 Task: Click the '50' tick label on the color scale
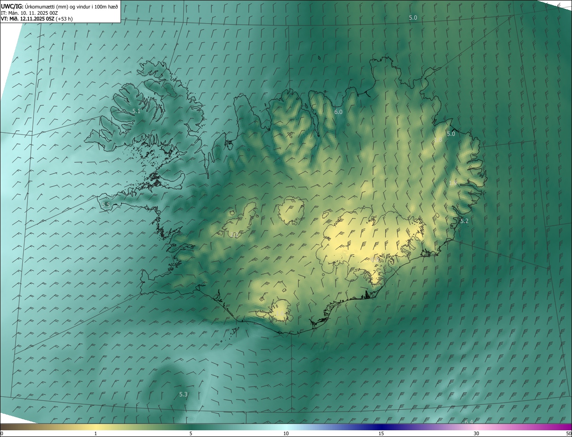(568, 434)
